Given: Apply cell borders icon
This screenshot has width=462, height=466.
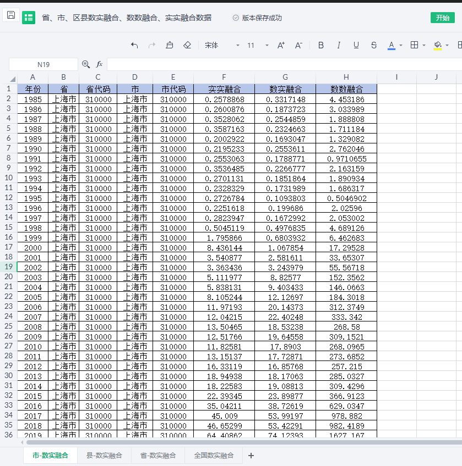Looking at the screenshot, I should [414, 45].
